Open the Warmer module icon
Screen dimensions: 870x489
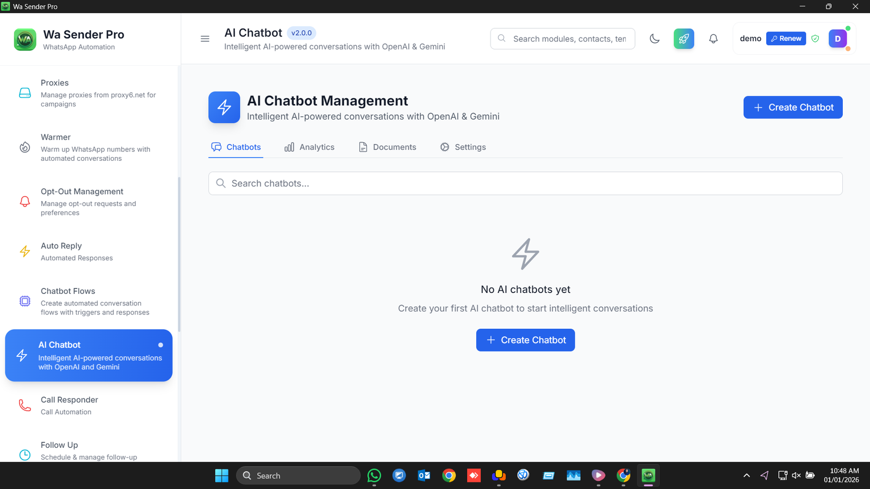[25, 147]
